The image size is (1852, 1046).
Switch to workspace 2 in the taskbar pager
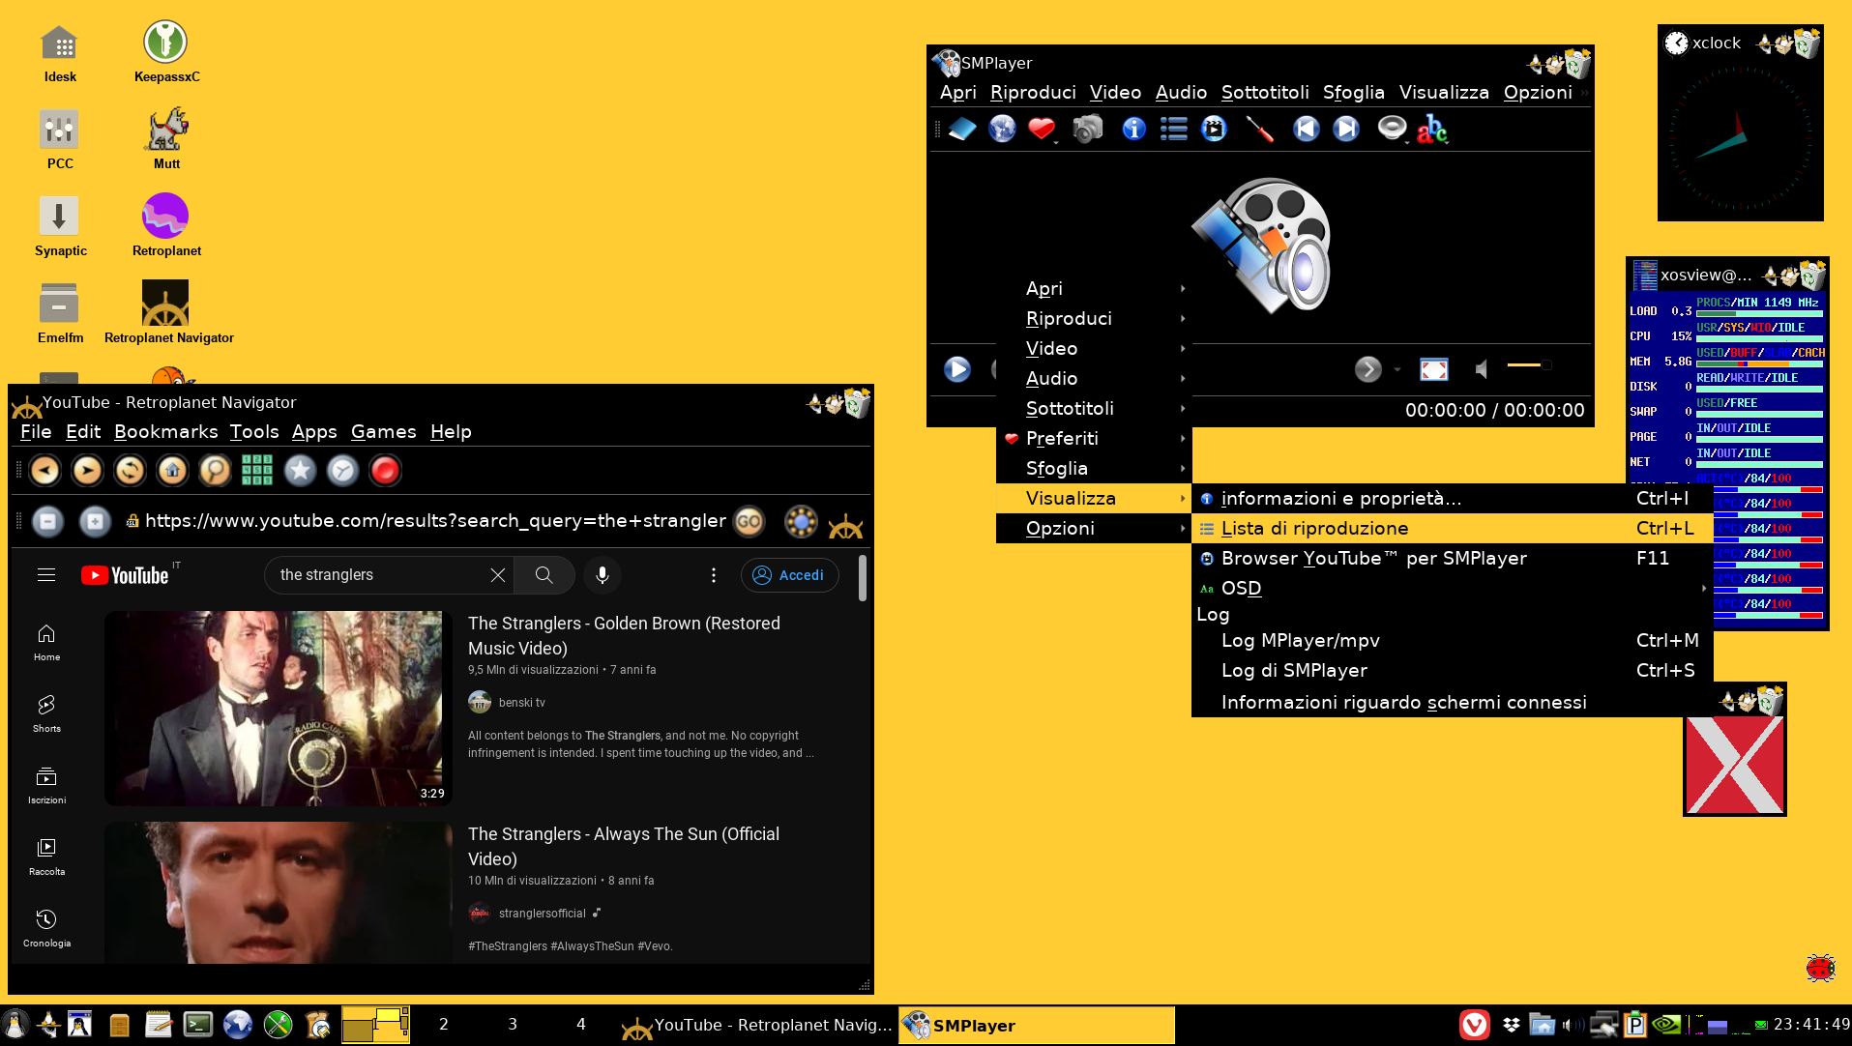(x=443, y=1025)
